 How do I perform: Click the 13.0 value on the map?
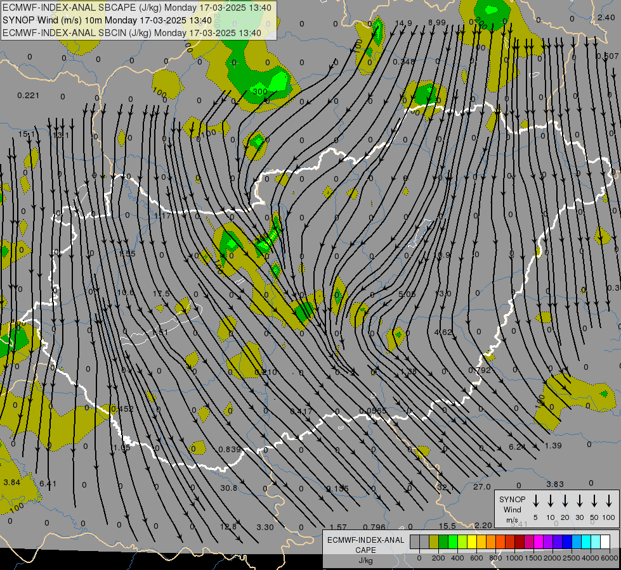[443, 293]
